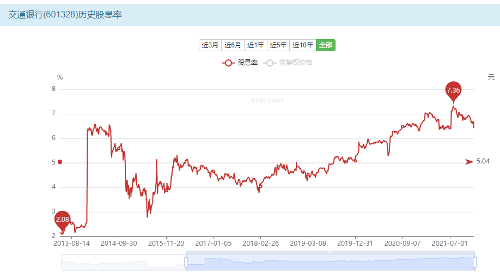Click the unselected left part of zoom bar

coord(124,262)
